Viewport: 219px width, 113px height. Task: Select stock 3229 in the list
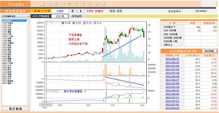pyautogui.click(x=7, y=50)
